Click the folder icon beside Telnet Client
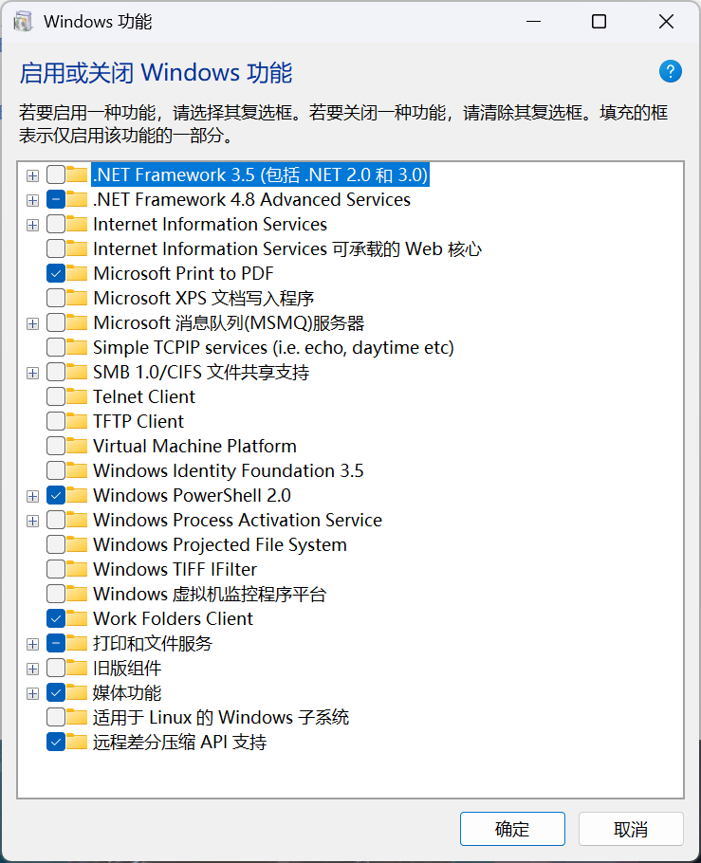 click(77, 396)
